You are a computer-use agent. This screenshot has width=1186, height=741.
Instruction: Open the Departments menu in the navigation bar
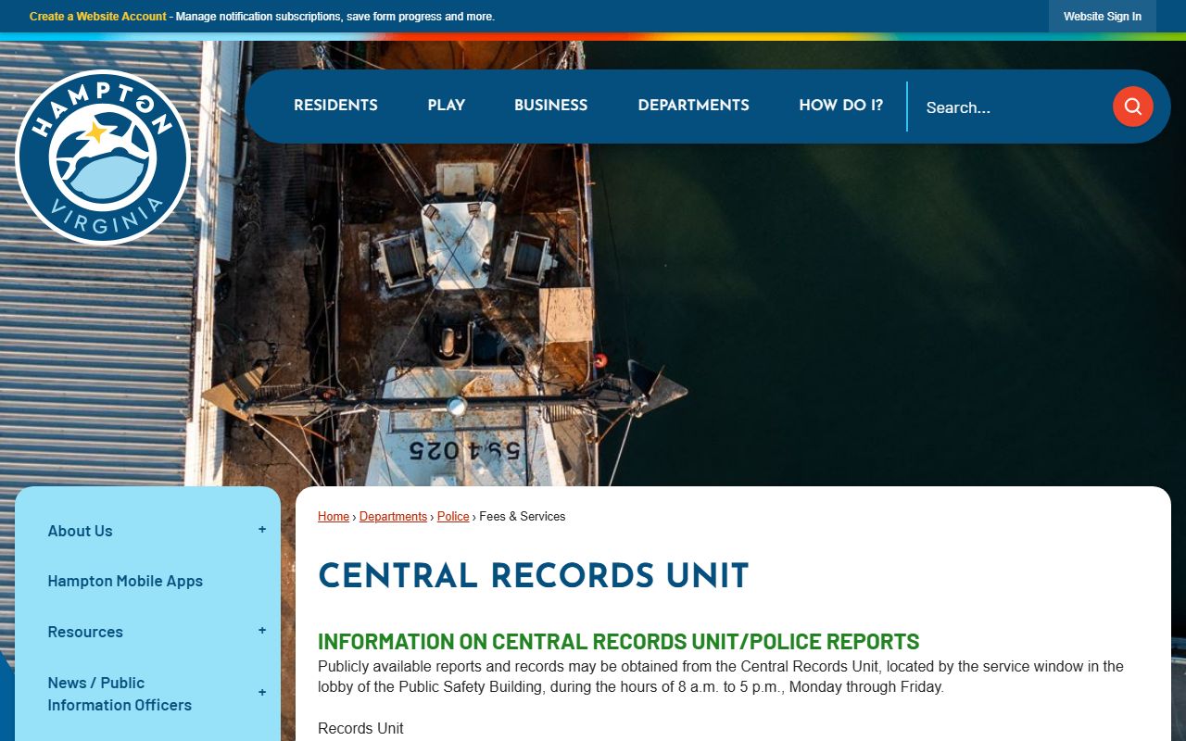point(693,106)
